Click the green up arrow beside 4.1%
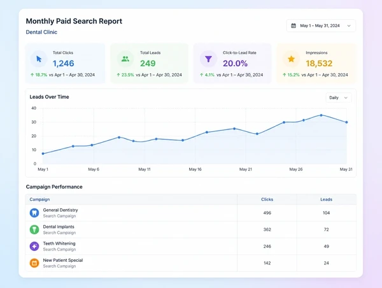The width and height of the screenshot is (382, 288). coord(201,75)
